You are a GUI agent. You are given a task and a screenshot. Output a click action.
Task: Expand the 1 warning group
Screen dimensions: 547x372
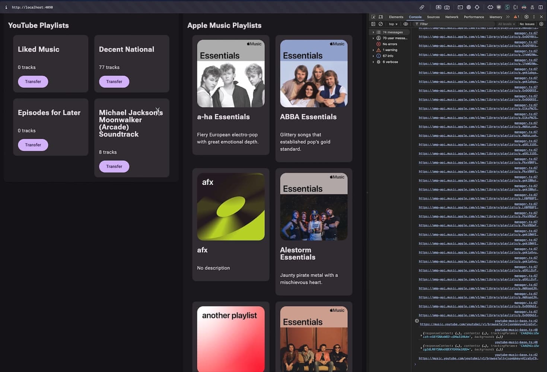[373, 50]
